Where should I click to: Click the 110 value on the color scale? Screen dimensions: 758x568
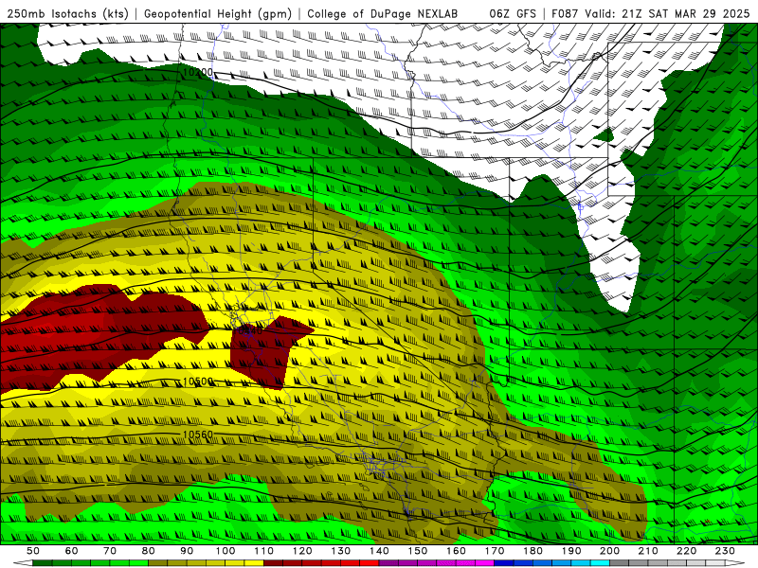point(264,551)
